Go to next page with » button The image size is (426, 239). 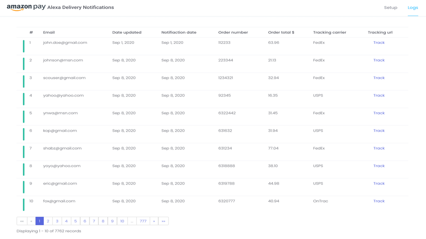154,221
